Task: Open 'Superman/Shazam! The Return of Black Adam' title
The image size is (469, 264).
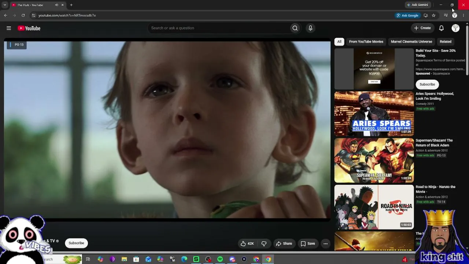Action: [x=434, y=143]
